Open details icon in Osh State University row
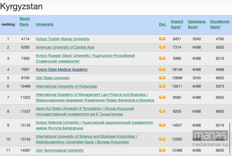 point(162,78)
